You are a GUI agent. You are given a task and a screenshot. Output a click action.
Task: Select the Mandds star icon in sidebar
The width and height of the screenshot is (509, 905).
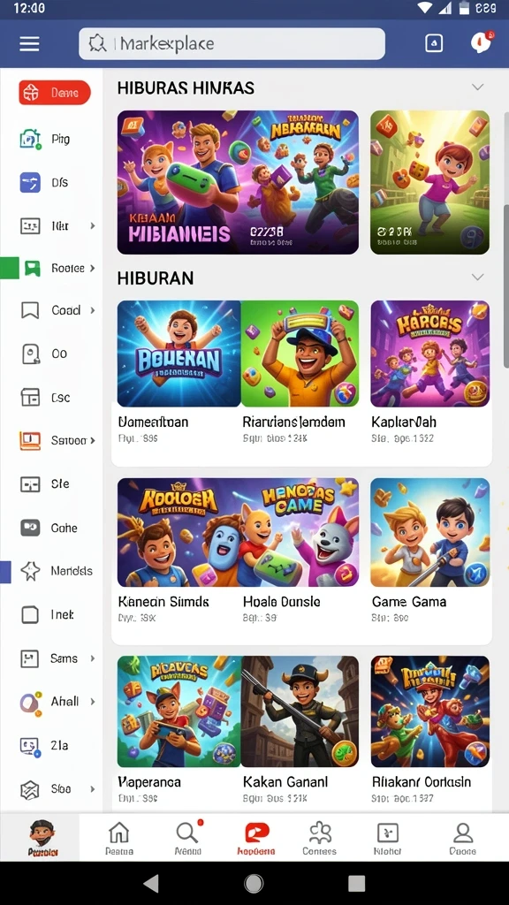pos(30,571)
